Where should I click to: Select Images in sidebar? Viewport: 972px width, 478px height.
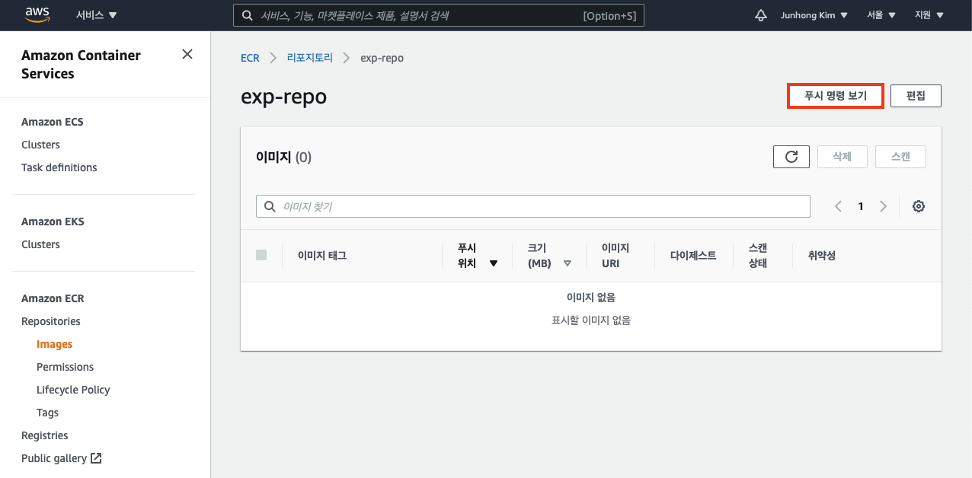[55, 344]
